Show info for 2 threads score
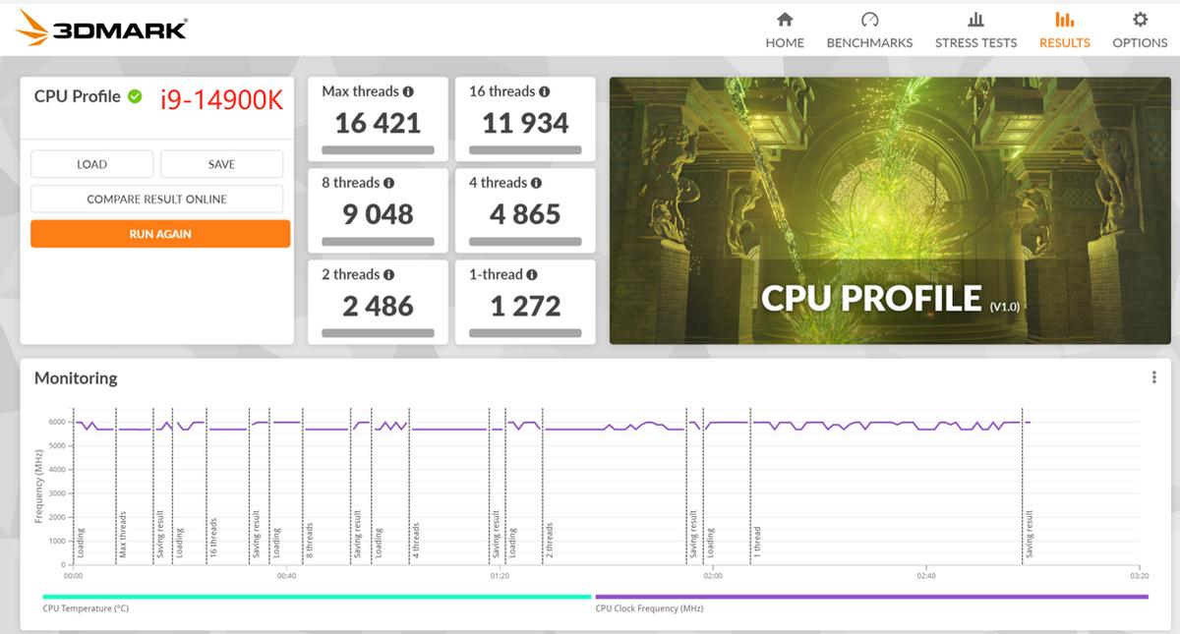 [x=388, y=274]
